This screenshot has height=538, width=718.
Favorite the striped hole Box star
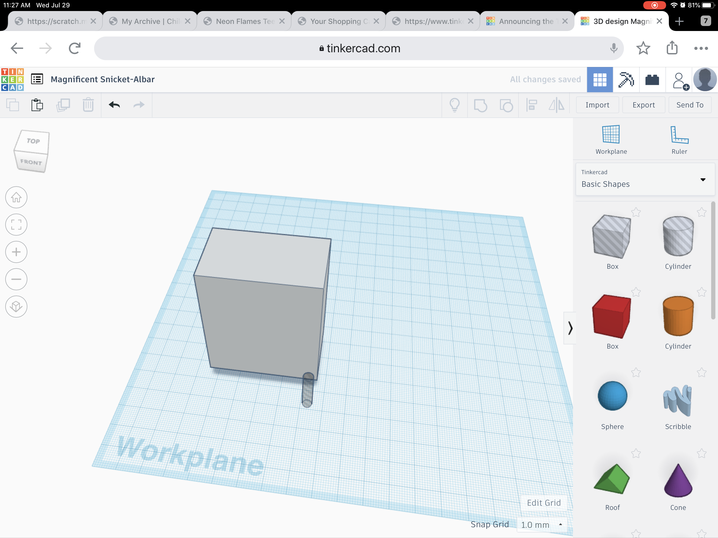pyautogui.click(x=636, y=212)
